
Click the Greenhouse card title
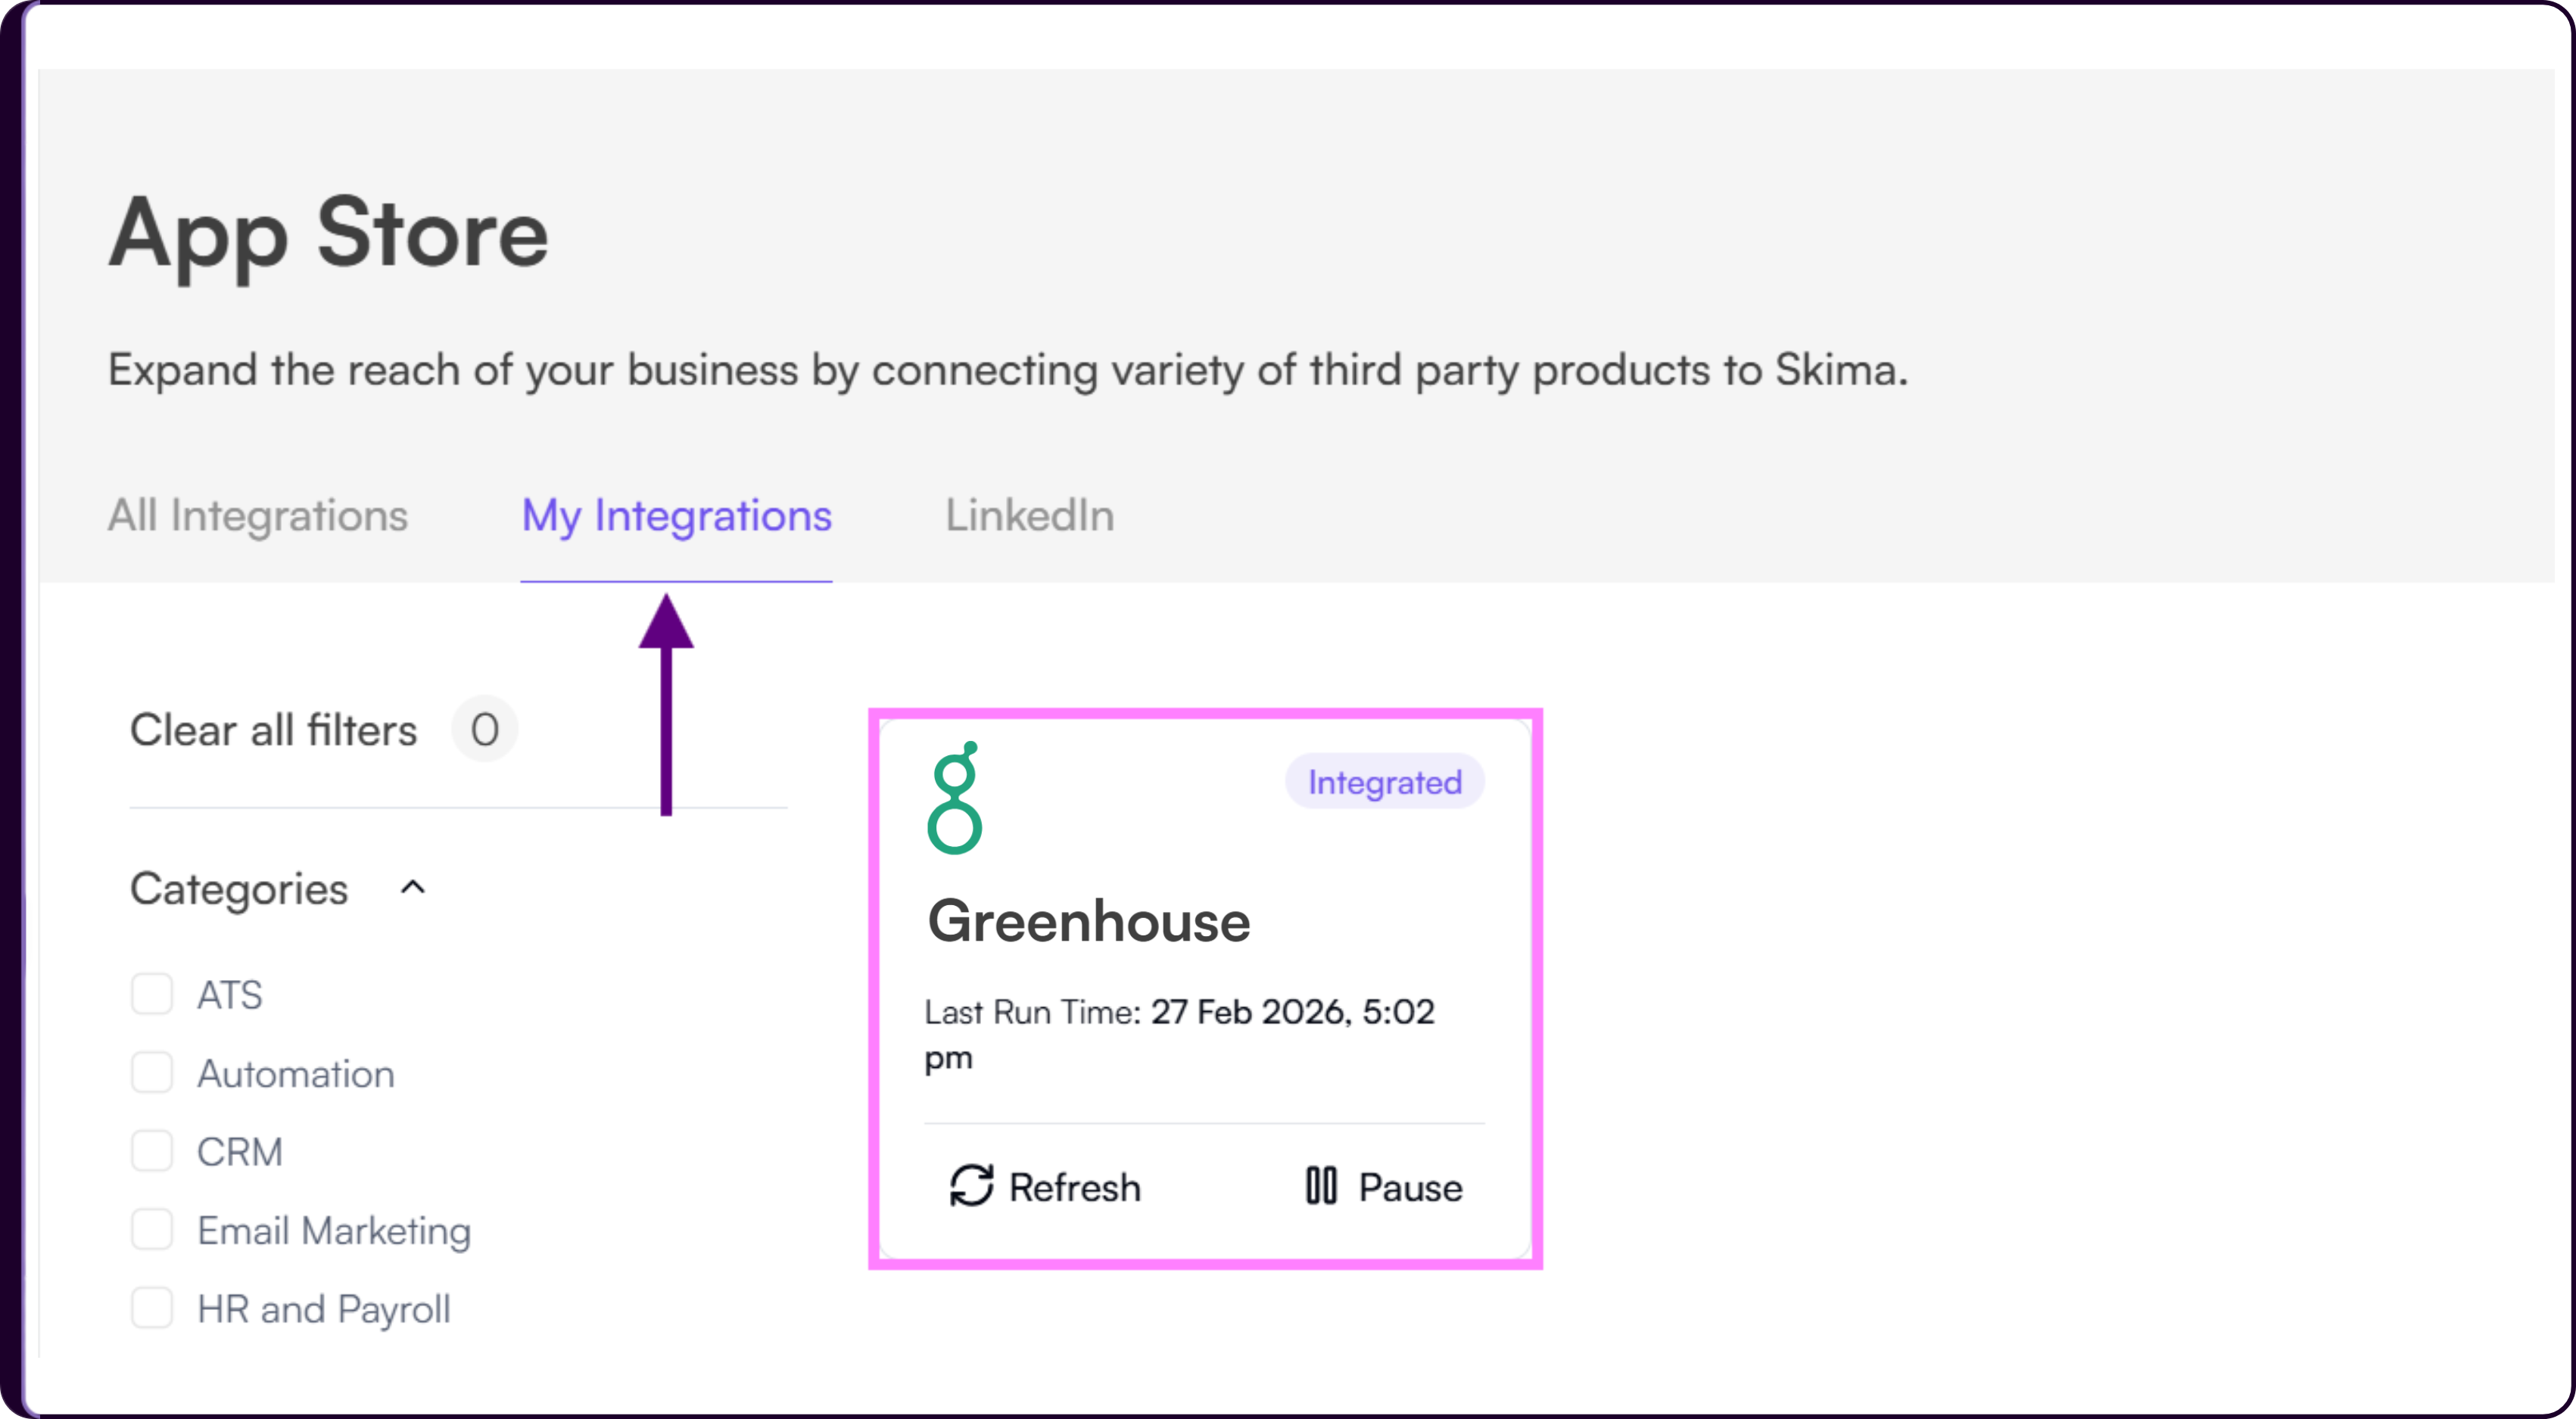click(1089, 921)
